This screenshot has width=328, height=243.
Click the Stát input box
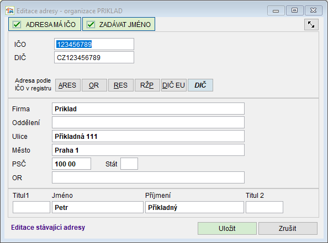pyautogui.click(x=129, y=164)
